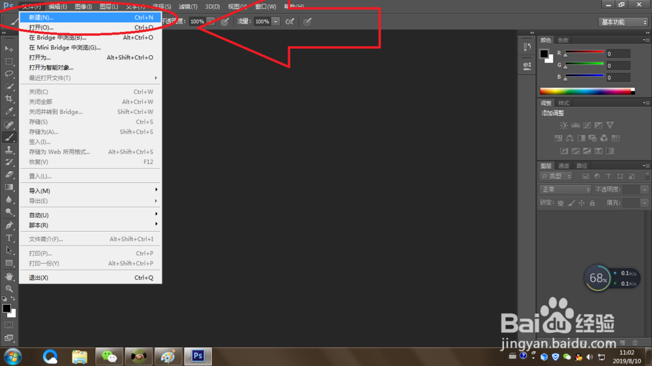
Task: Choose 退出(X) from File menu
Action: [x=90, y=277]
